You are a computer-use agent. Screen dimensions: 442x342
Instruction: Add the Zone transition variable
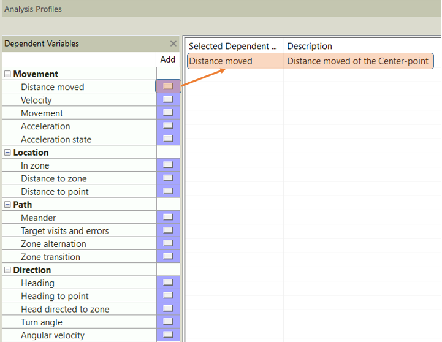(168, 256)
